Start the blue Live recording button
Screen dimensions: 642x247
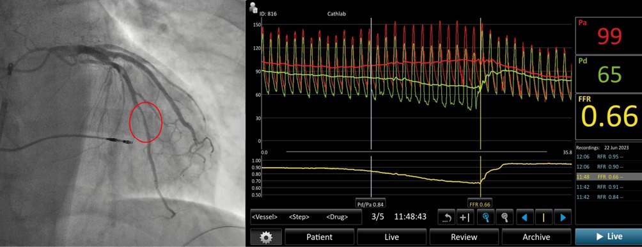pyautogui.click(x=608, y=237)
